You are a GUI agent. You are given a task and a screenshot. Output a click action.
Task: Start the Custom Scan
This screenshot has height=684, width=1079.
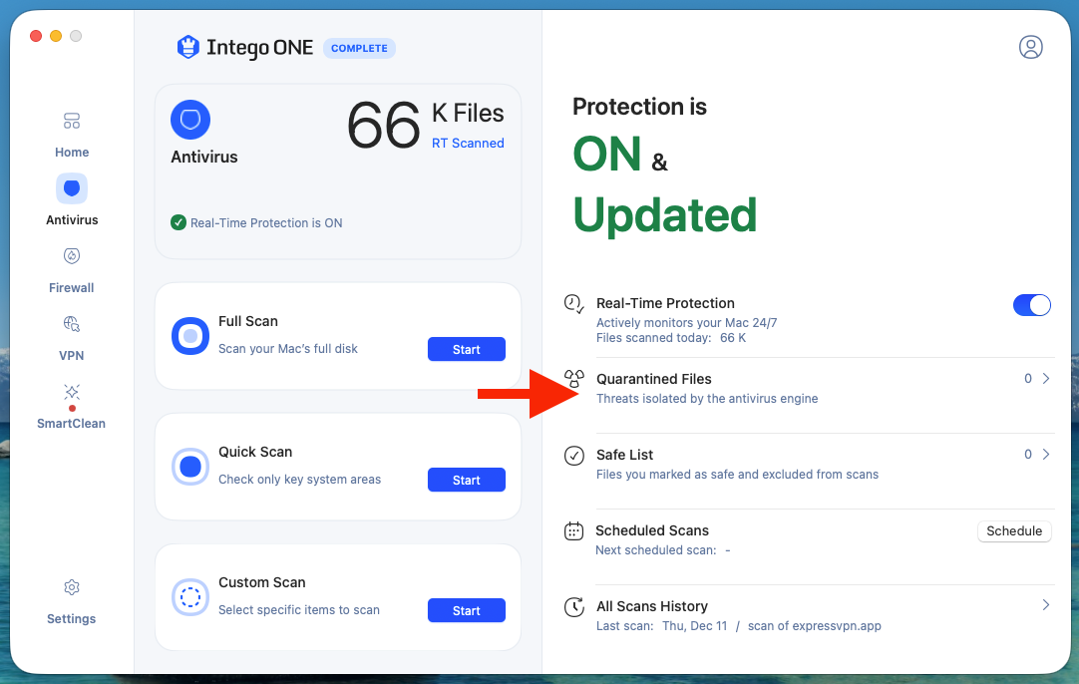(467, 610)
